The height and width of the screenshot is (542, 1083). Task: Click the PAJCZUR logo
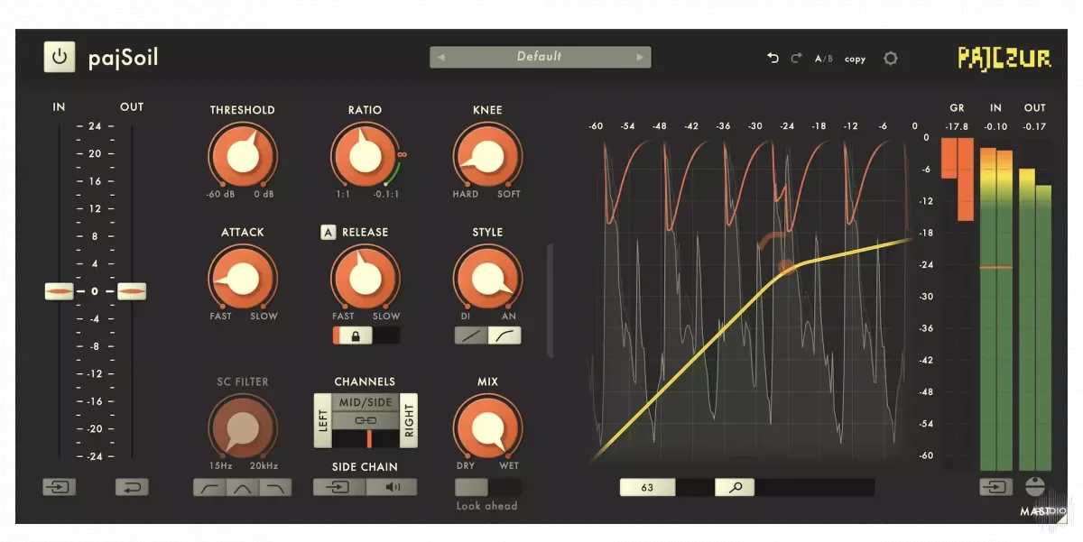click(1004, 59)
